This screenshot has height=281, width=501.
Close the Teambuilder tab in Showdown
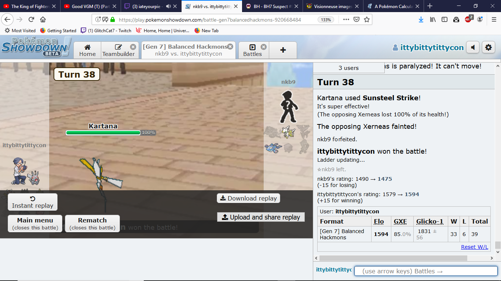coord(133,47)
